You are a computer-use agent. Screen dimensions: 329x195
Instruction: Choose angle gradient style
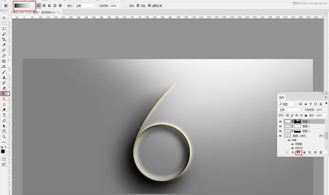[49, 6]
